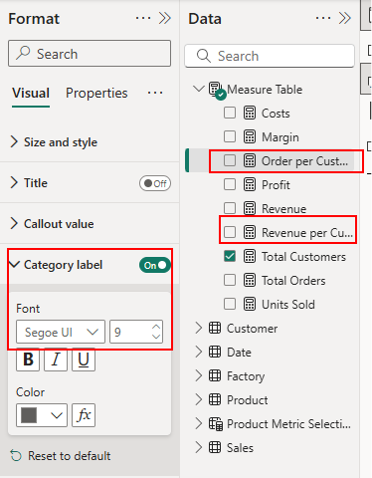Check the Revenue measure checkbox

coord(230,208)
